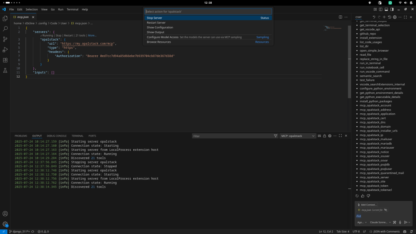Open Copilot status in status bar
This screenshot has width=416, height=234.
click(405, 232)
